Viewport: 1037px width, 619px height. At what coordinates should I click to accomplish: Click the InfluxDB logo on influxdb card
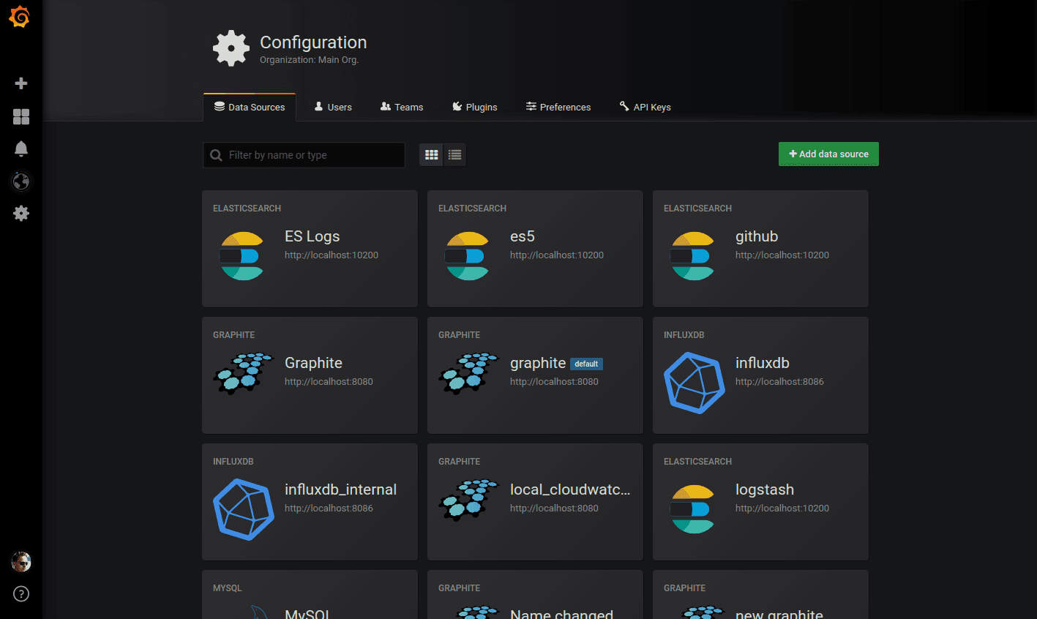(695, 383)
